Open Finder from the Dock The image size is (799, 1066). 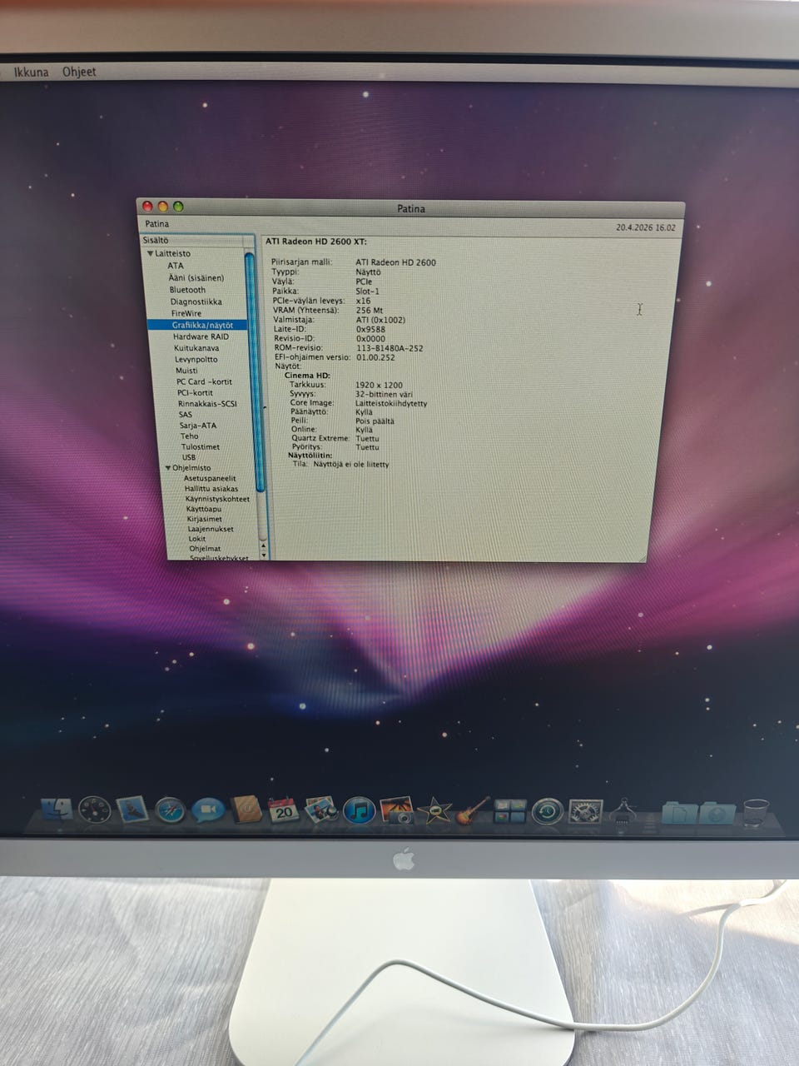[x=57, y=809]
